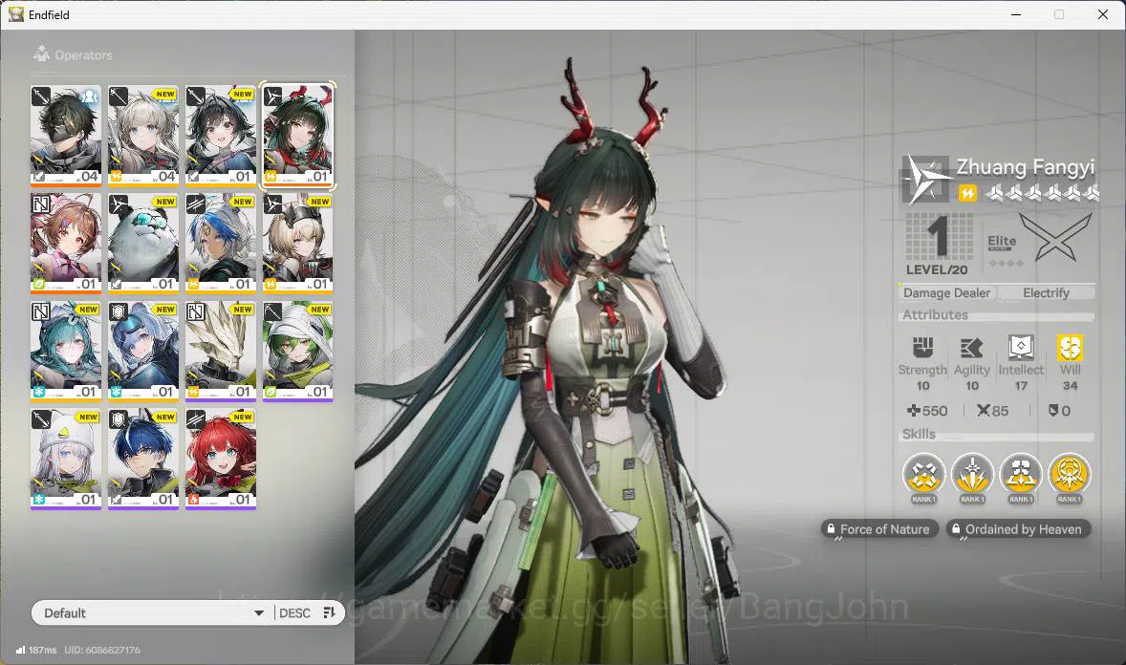Select the smiling black-haired girl operator card
This screenshot has width=1126, height=665.
pos(221,135)
